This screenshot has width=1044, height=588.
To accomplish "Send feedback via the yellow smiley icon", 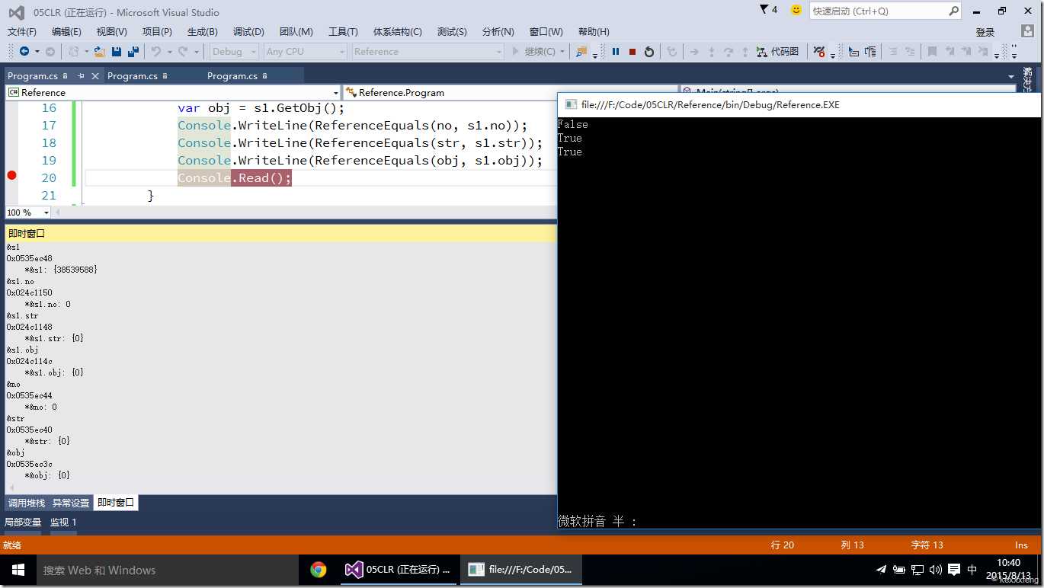I will [x=796, y=10].
